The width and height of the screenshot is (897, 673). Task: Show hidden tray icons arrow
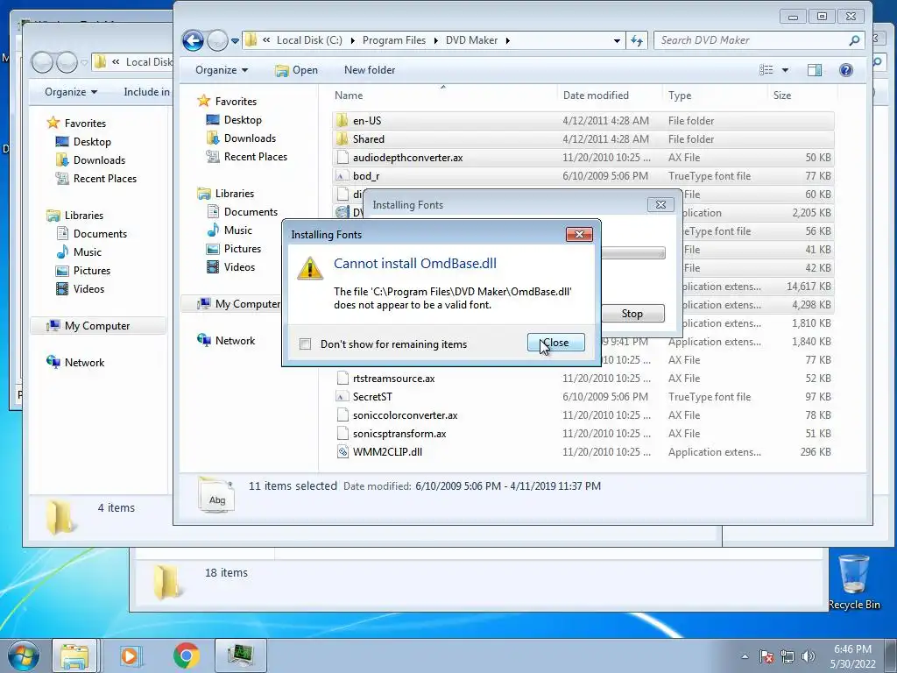(x=745, y=656)
